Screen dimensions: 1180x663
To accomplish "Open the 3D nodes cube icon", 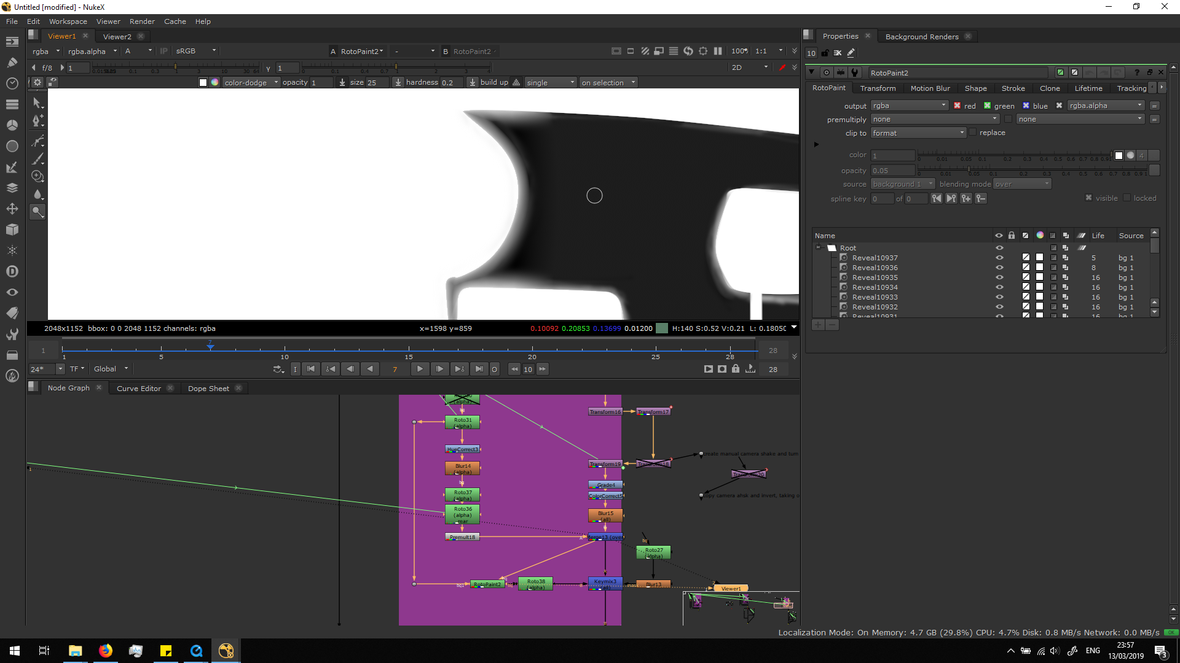I will (x=12, y=230).
